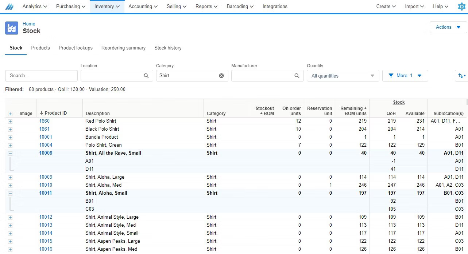The width and height of the screenshot is (468, 254).
Task: Open product 10009 link
Action: (x=46, y=177)
